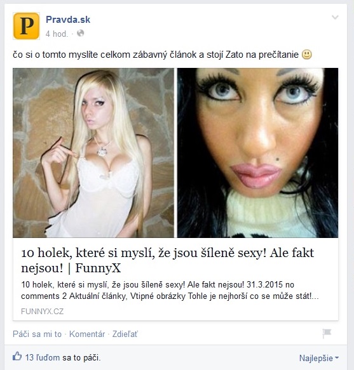Click the FunnyX title second line
The width and height of the screenshot is (354, 370).
click(x=71, y=268)
